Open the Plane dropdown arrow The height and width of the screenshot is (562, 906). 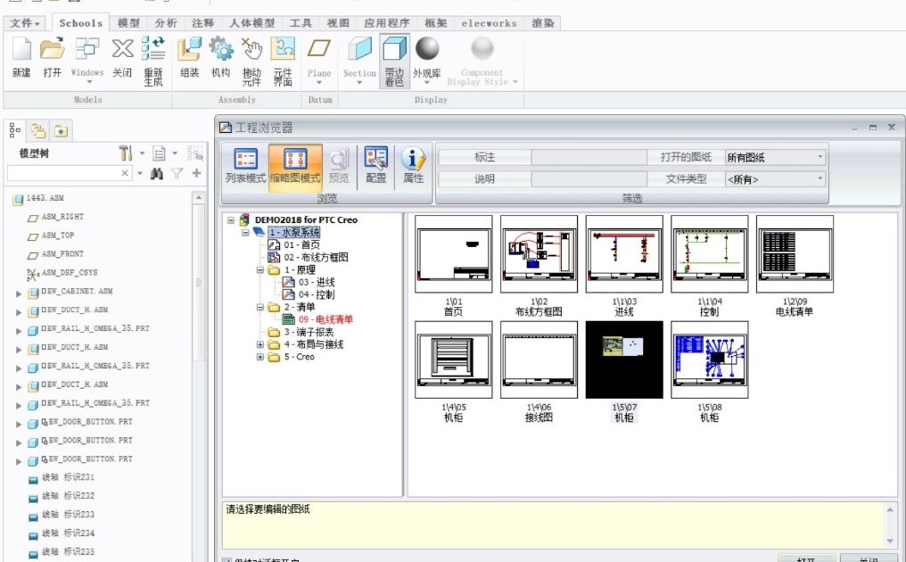(x=319, y=83)
